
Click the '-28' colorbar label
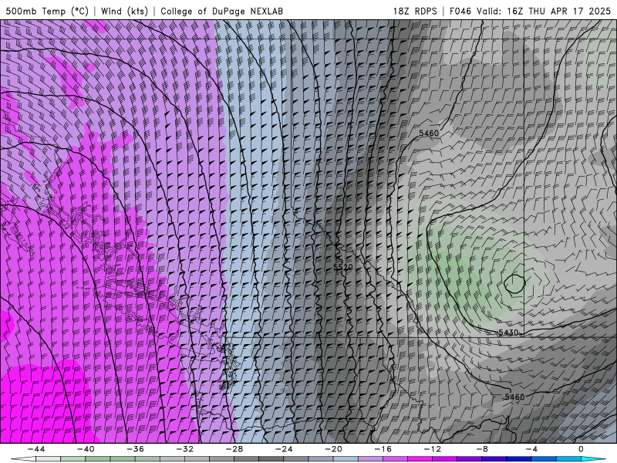point(234,449)
